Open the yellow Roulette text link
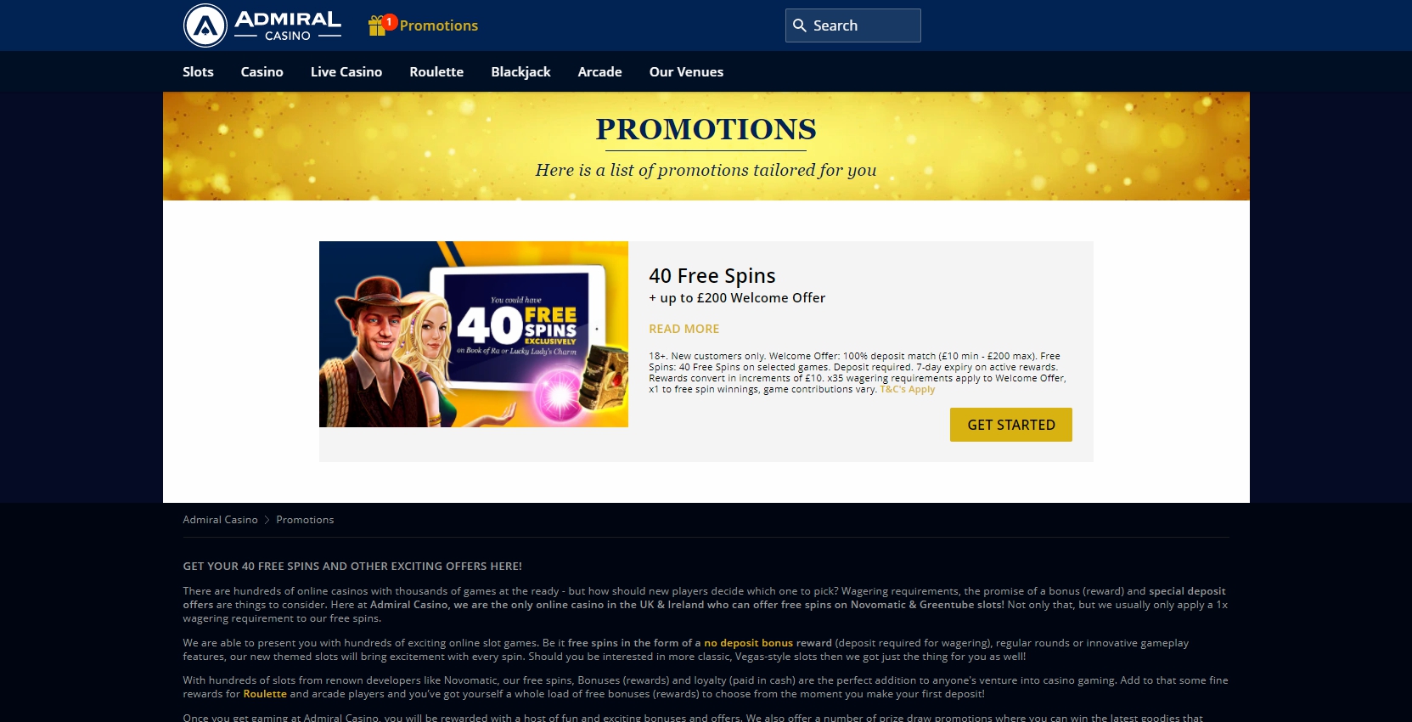Viewport: 1412px width, 722px height. [265, 694]
